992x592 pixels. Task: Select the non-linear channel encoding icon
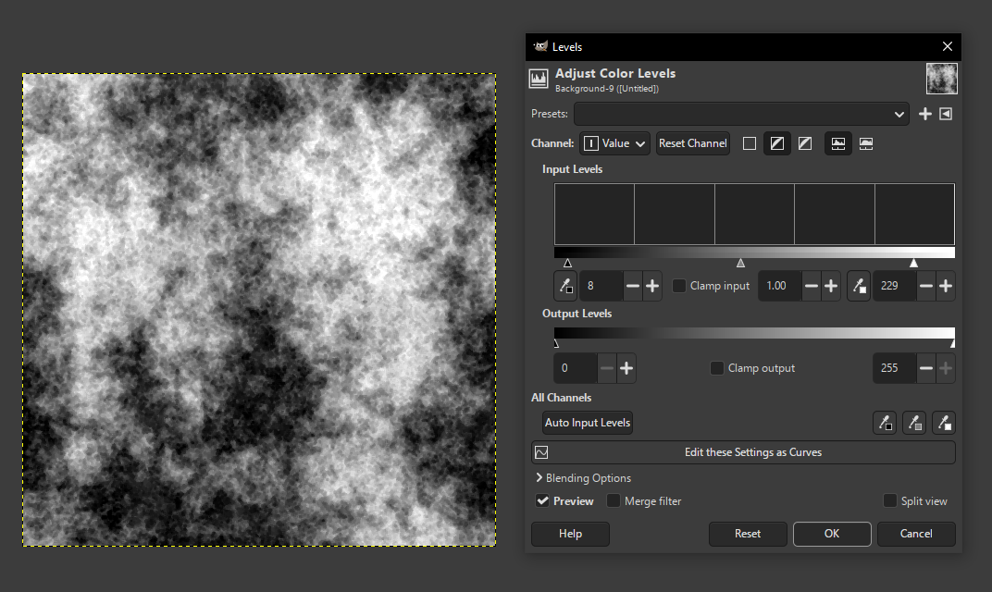click(x=776, y=142)
